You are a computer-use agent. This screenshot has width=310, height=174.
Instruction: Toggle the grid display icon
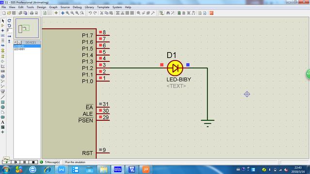50,13
